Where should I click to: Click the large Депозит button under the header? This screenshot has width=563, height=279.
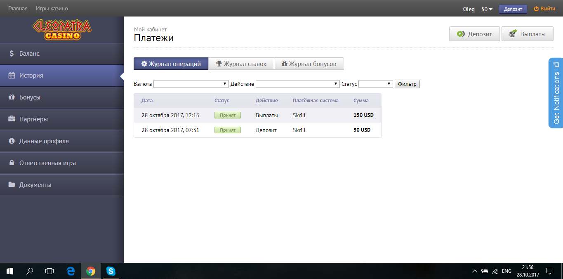pos(474,34)
